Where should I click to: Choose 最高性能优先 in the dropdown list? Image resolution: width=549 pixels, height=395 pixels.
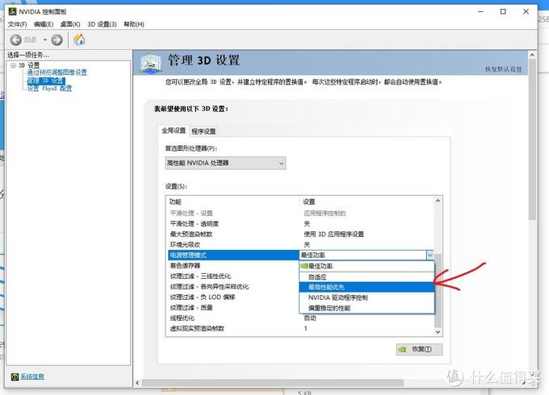coord(367,287)
